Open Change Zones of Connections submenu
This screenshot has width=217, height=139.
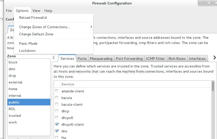pyautogui.click(x=53, y=27)
